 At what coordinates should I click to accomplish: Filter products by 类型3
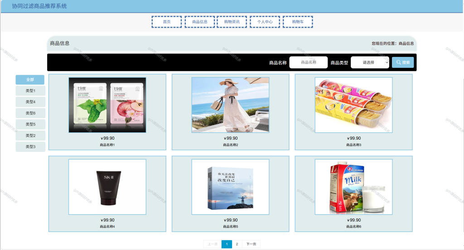tap(30, 146)
